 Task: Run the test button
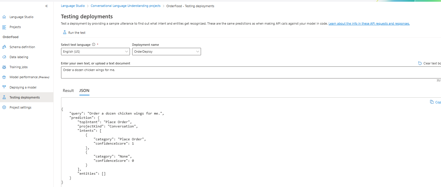point(74,33)
